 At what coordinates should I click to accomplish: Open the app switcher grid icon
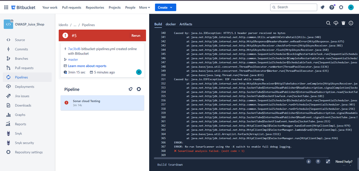[6, 7]
